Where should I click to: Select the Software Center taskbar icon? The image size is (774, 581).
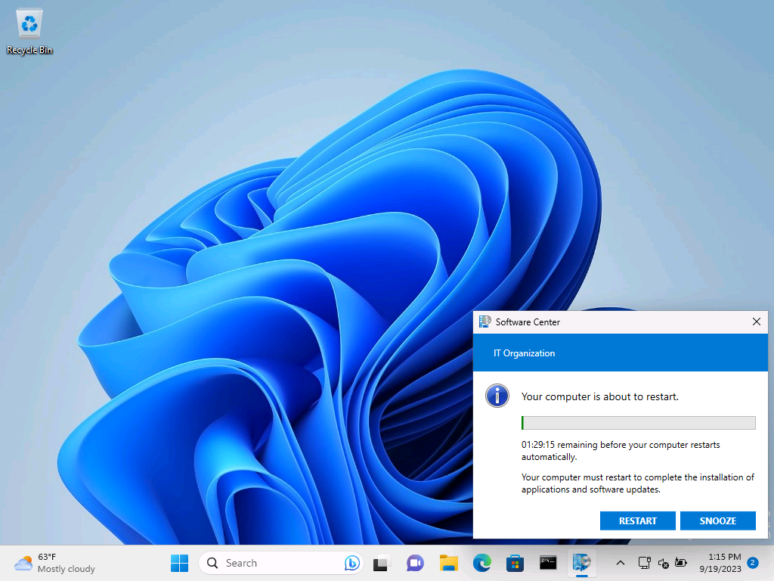(581, 563)
